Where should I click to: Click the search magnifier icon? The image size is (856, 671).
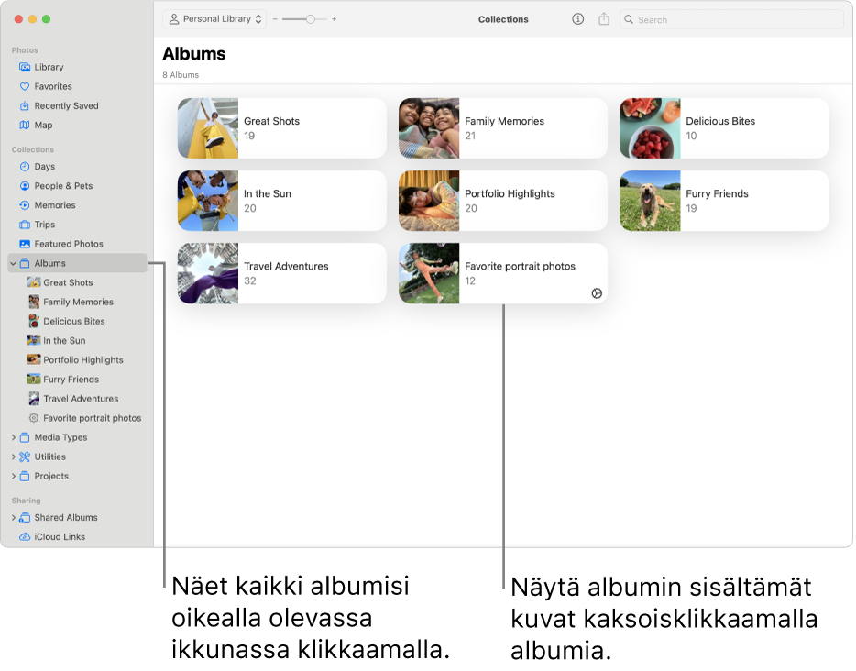click(629, 19)
